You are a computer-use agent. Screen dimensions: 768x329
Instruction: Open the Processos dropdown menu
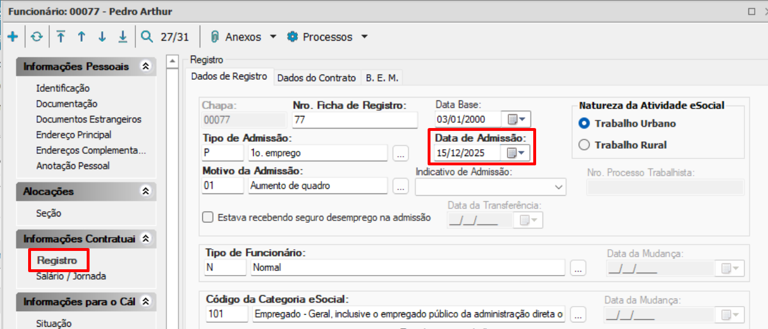tap(327, 37)
